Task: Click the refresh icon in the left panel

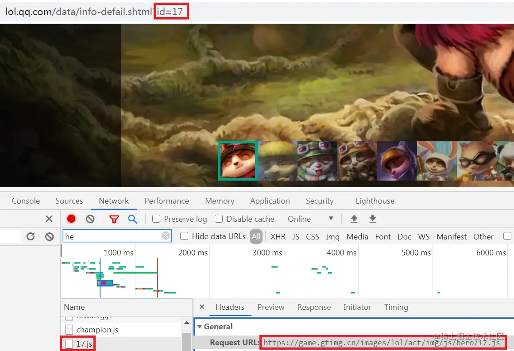Action: click(31, 236)
